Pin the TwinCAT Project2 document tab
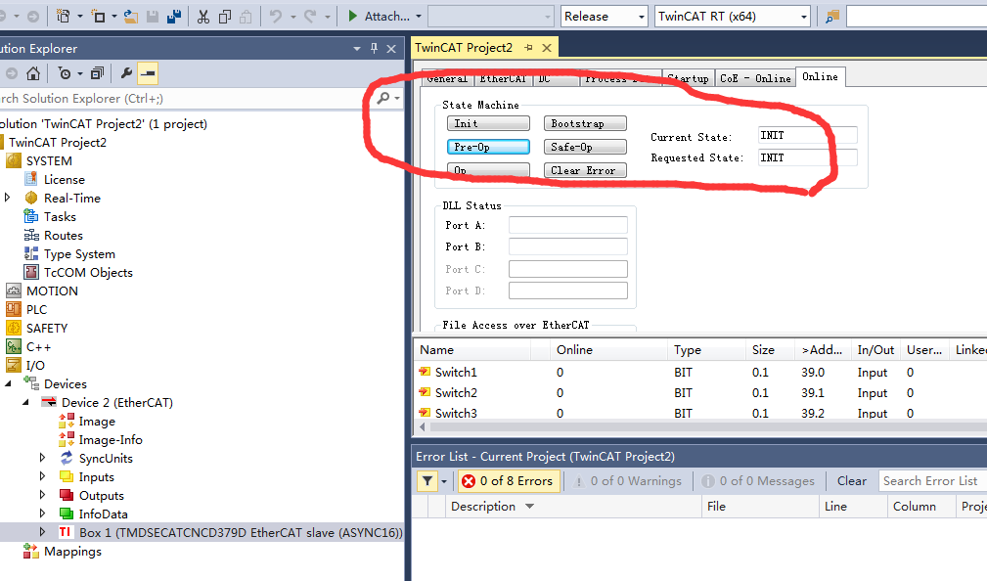Viewport: 987px width, 581px height. (x=529, y=48)
